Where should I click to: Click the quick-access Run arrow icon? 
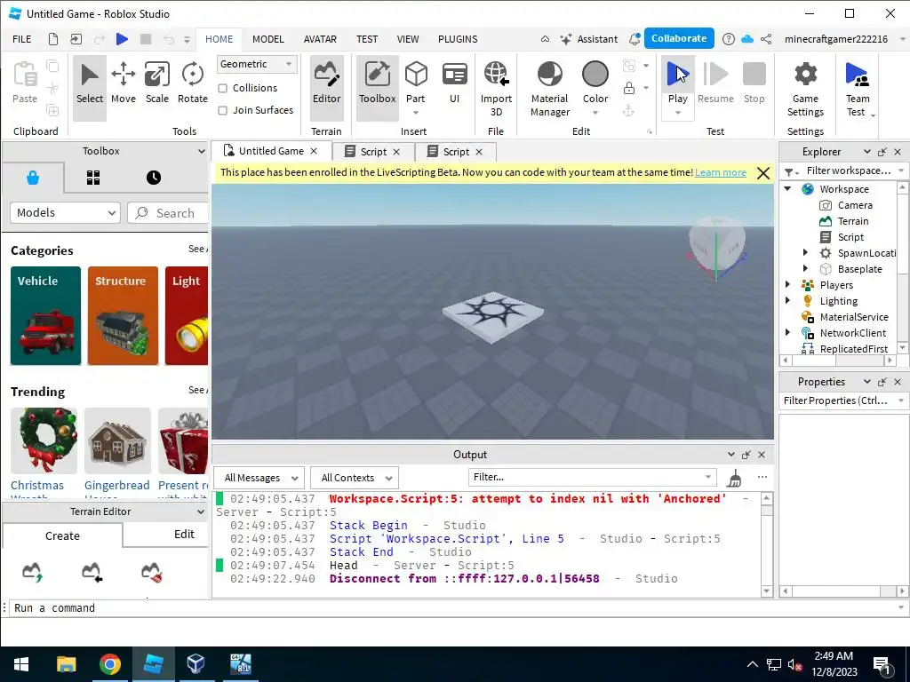click(x=122, y=39)
